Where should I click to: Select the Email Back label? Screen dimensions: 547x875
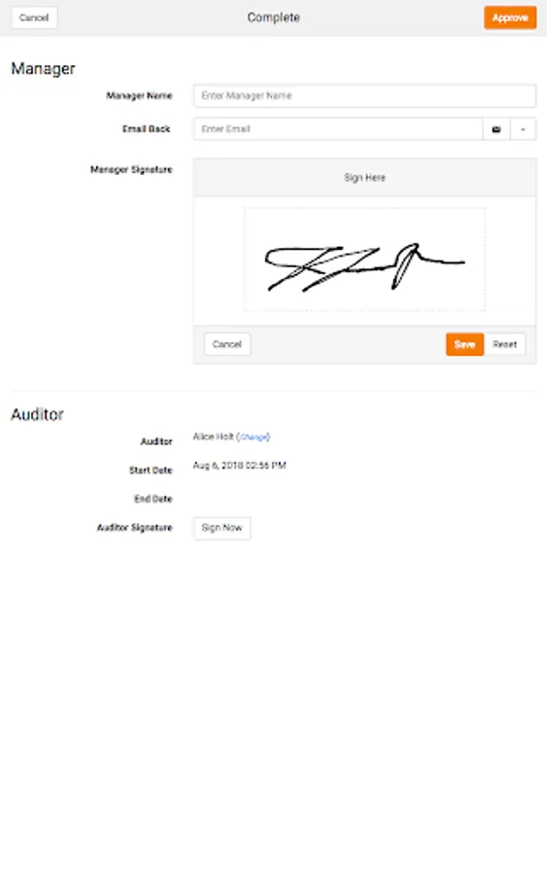[x=146, y=129]
